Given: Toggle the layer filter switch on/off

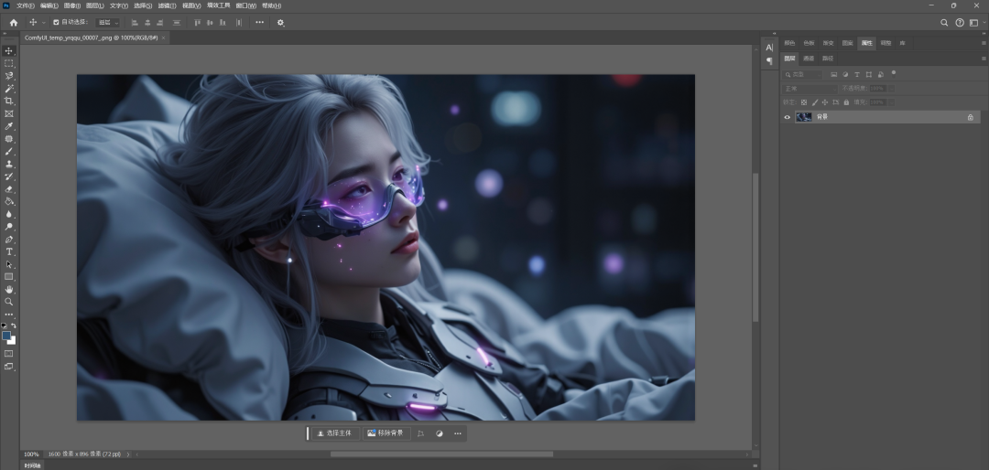Looking at the screenshot, I should [894, 73].
